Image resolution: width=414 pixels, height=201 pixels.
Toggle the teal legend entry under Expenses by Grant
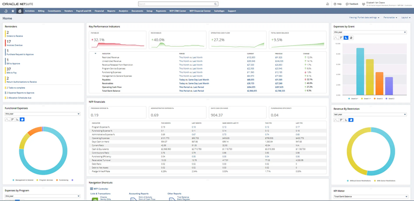tap(353, 98)
